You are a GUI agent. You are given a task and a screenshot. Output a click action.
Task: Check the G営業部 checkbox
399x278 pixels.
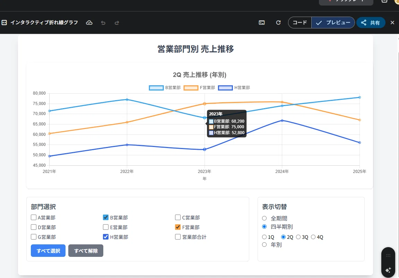click(34, 237)
